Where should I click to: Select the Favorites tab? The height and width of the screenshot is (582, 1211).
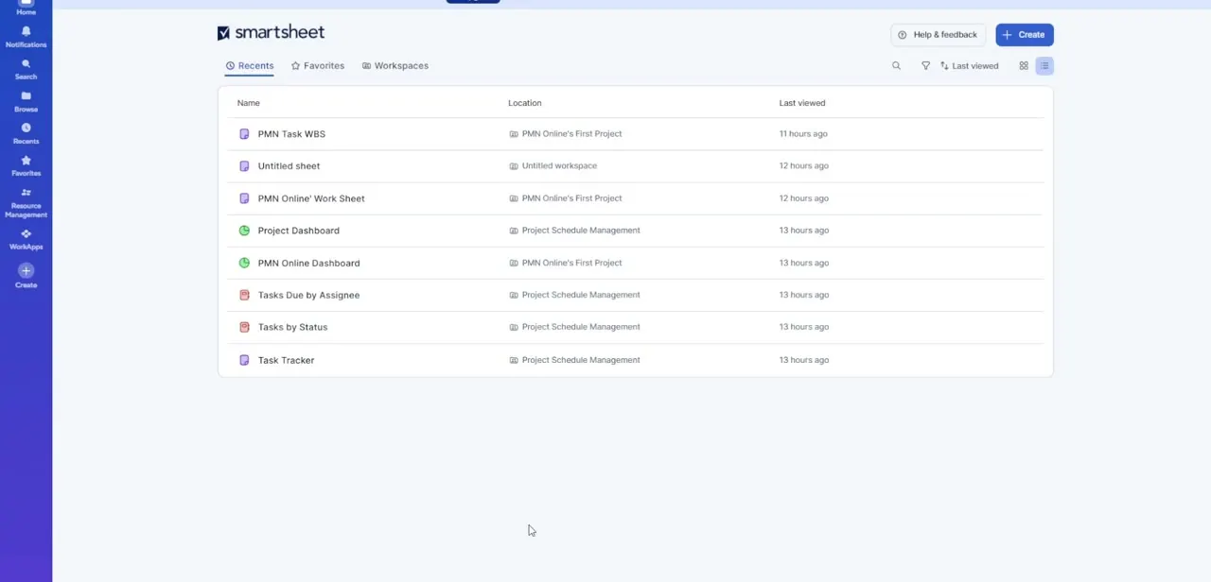tap(318, 66)
